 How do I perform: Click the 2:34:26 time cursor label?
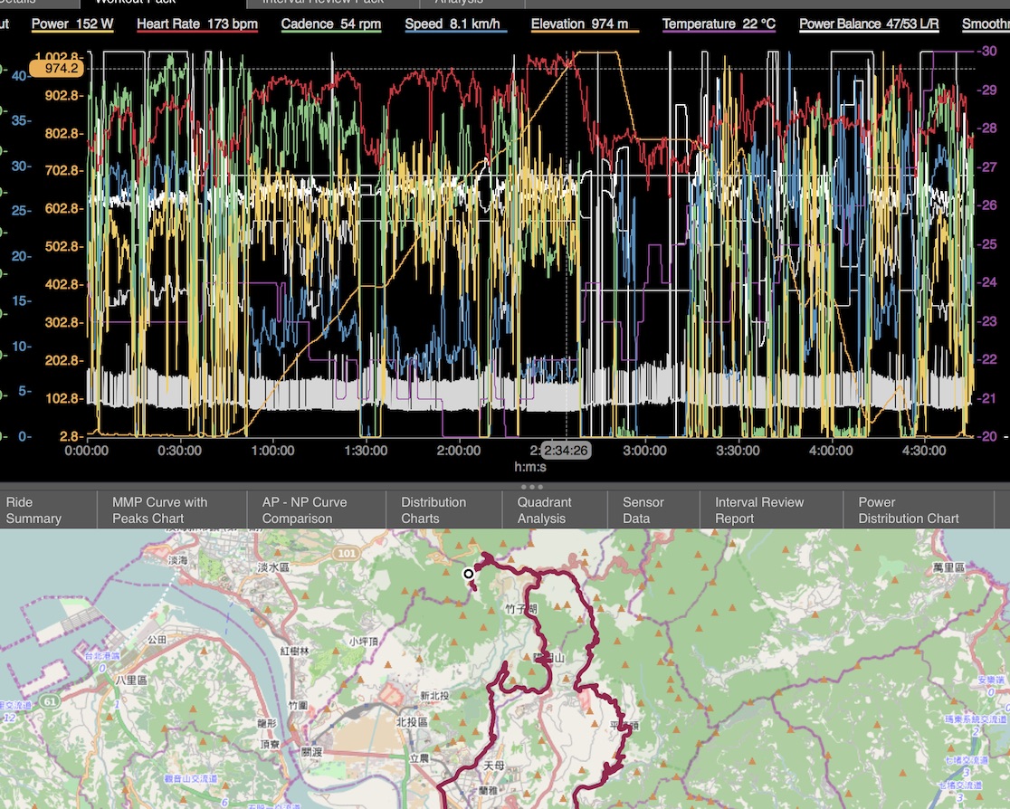point(566,451)
